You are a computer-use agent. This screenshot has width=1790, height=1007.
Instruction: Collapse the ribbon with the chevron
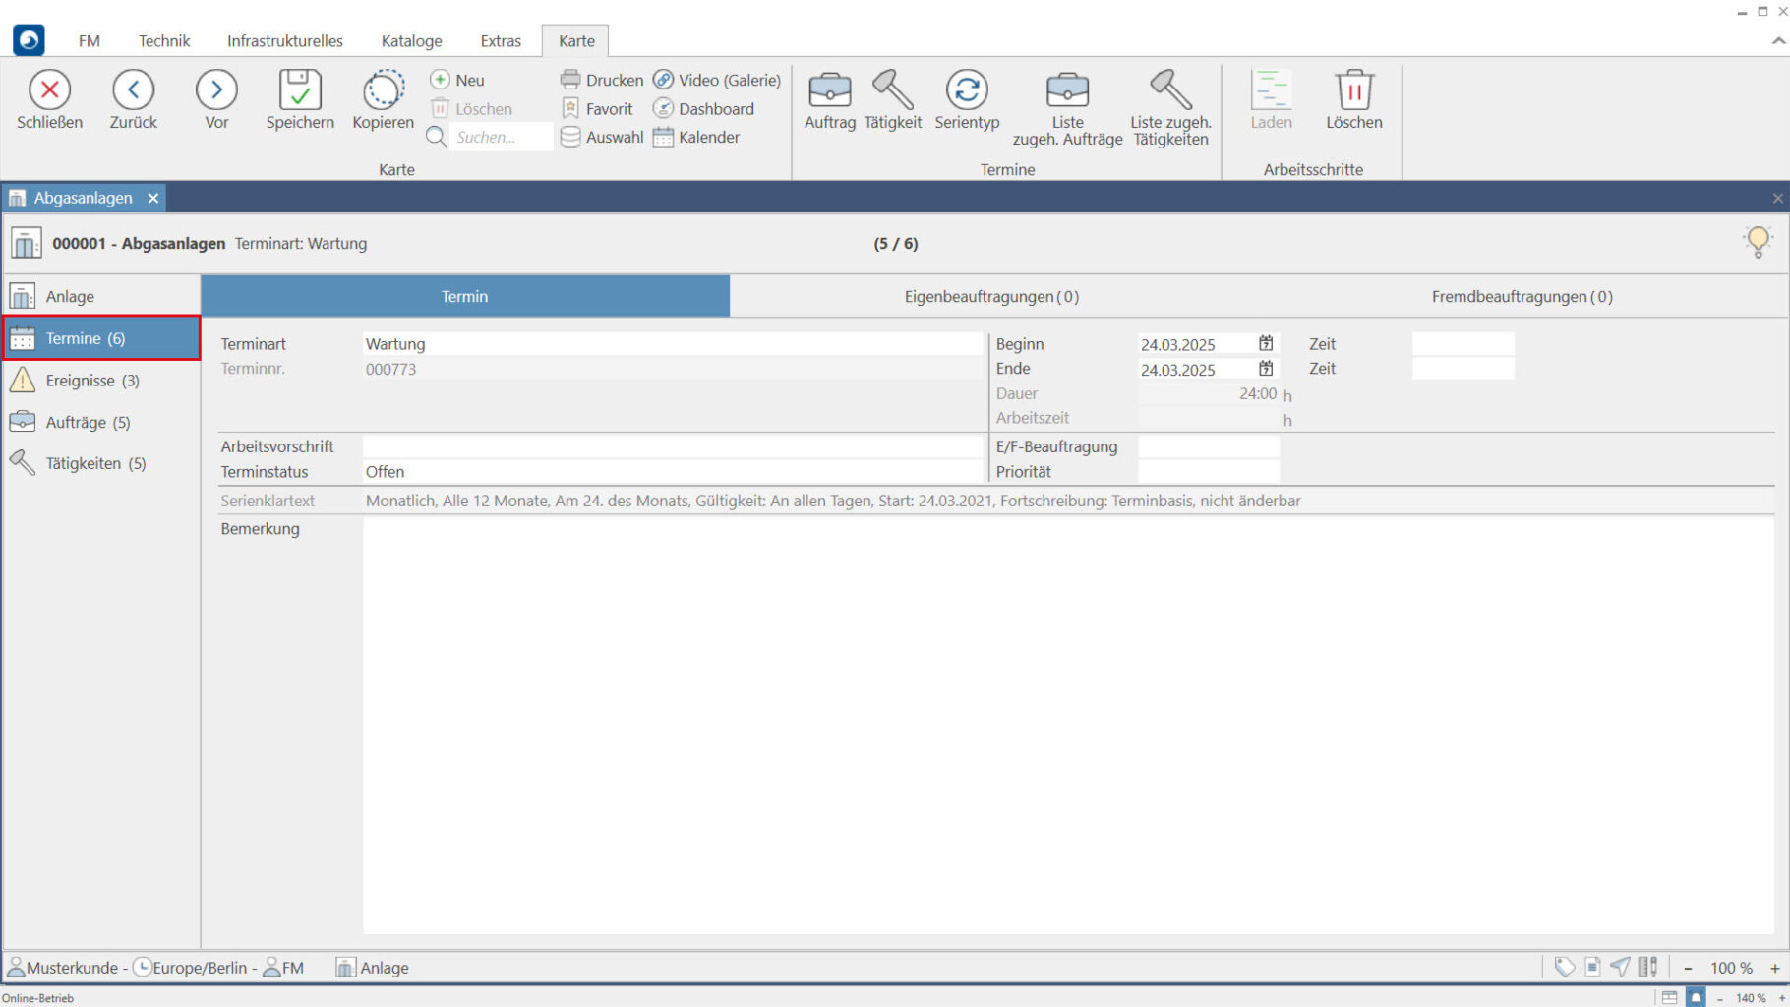point(1778,41)
